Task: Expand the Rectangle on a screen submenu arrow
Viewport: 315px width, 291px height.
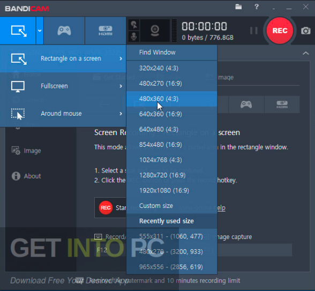Action: pos(121,59)
